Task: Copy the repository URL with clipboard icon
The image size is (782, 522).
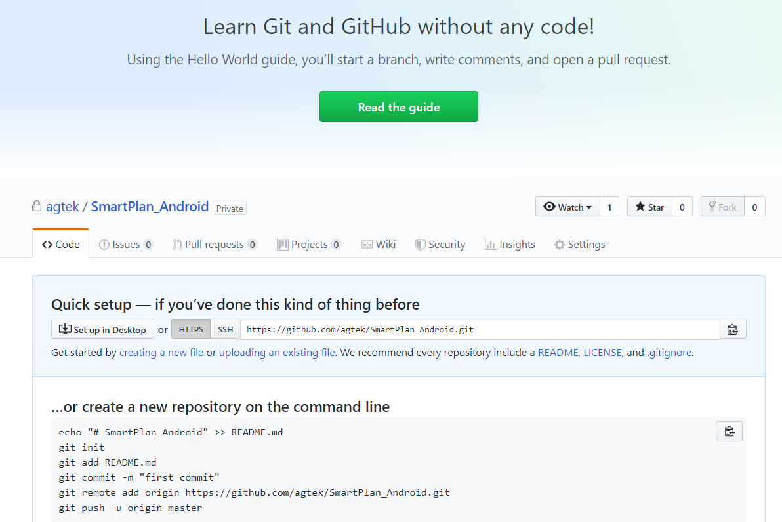Action: point(733,329)
